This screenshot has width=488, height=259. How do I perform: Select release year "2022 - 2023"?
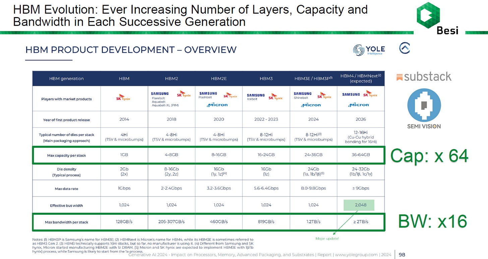pos(266,119)
